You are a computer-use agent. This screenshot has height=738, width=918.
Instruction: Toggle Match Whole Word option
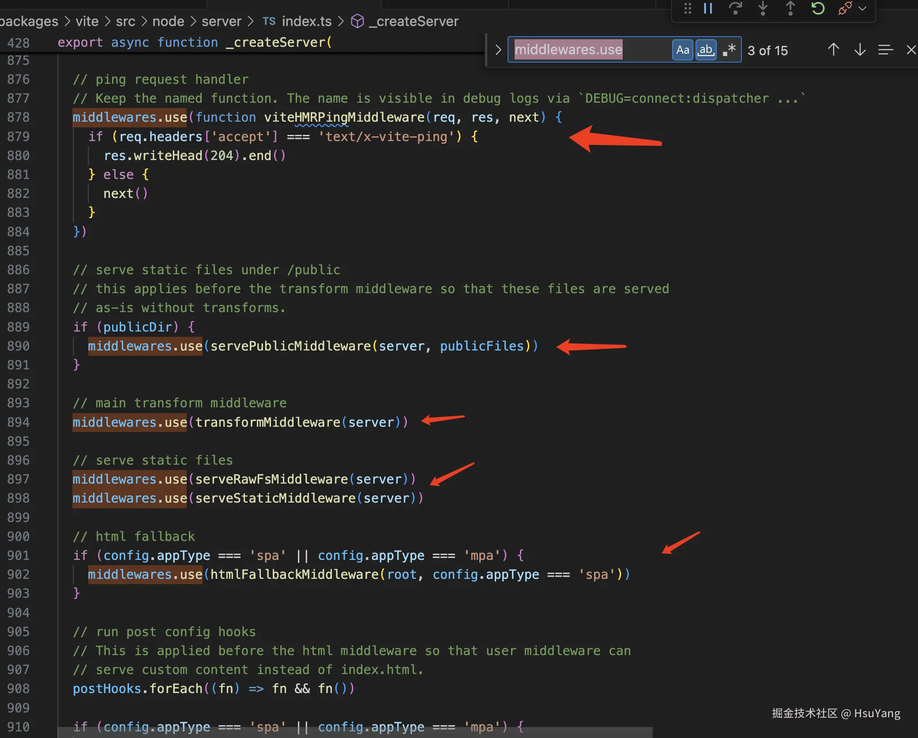click(706, 50)
